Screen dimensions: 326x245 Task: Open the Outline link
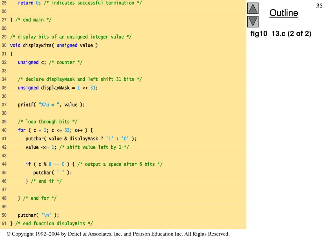284,13
